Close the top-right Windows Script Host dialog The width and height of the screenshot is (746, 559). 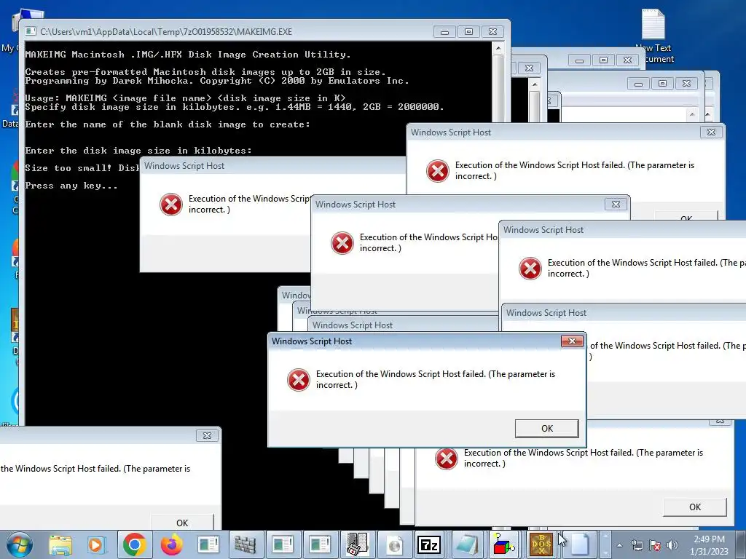711,132
